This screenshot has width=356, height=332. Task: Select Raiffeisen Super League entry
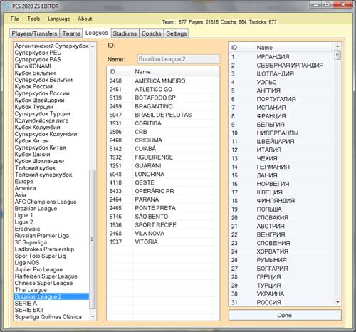click(51, 276)
